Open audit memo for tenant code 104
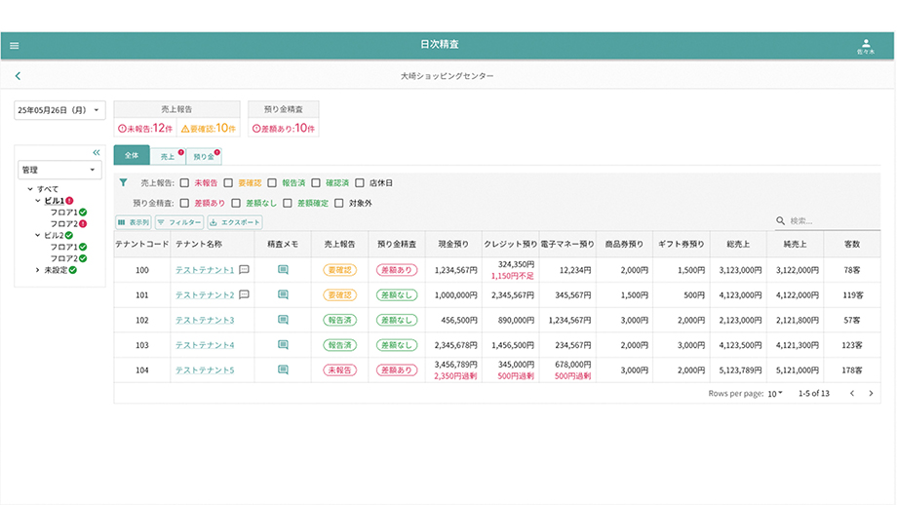Image resolution: width=897 pixels, height=505 pixels. pyautogui.click(x=283, y=370)
